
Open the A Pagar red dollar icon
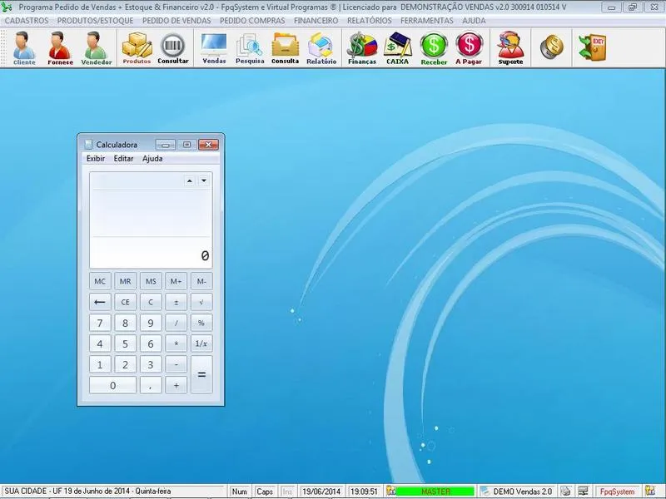tap(470, 47)
